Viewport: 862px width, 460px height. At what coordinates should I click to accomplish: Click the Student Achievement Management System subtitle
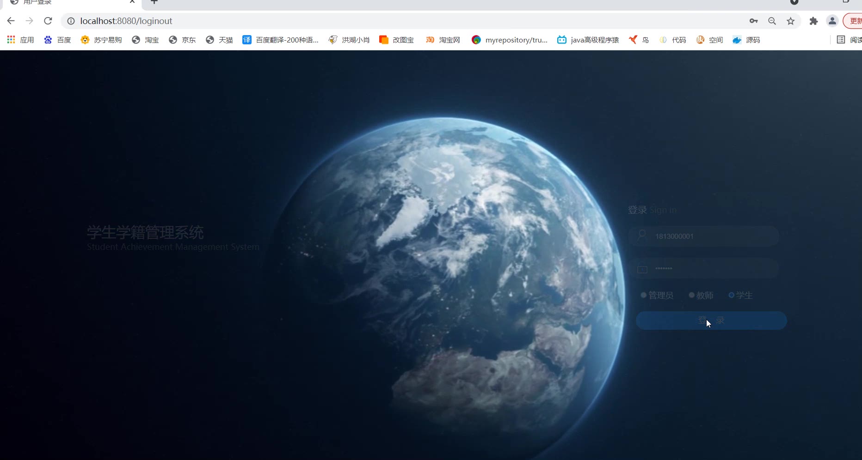173,247
